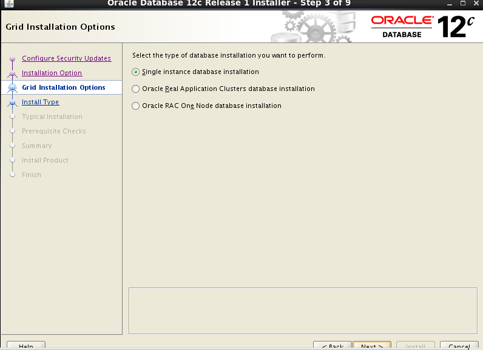This screenshot has height=350, width=483.
Task: Click the Configure Security Updates step bullet
Action: coord(12,58)
